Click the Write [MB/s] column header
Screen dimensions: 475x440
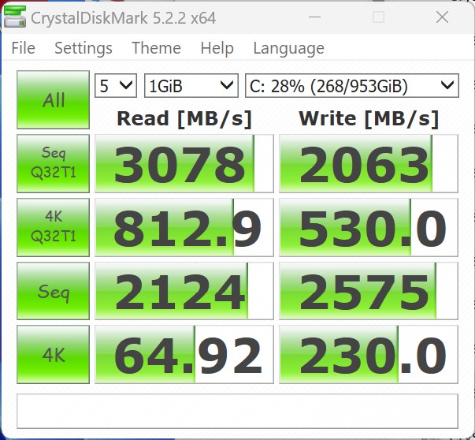pos(369,118)
